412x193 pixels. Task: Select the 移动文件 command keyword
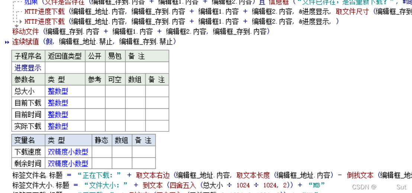tap(26, 32)
